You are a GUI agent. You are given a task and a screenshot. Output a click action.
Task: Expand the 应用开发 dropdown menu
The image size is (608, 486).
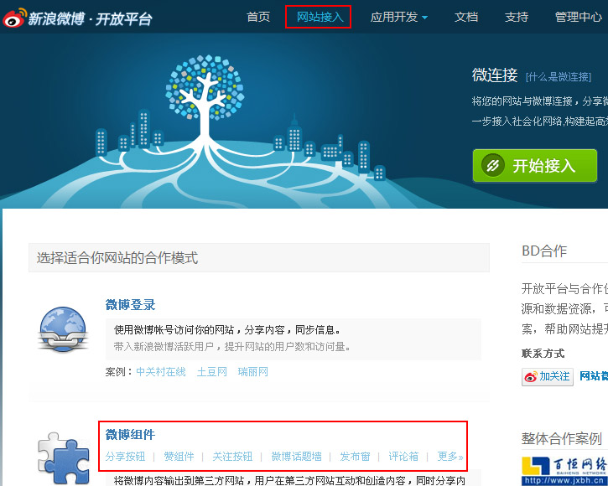399,17
